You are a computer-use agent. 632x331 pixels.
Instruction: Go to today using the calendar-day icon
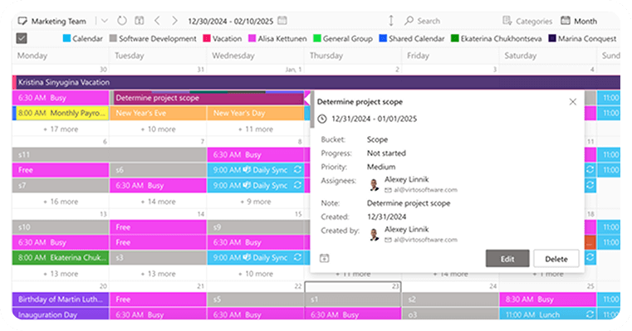[140, 21]
